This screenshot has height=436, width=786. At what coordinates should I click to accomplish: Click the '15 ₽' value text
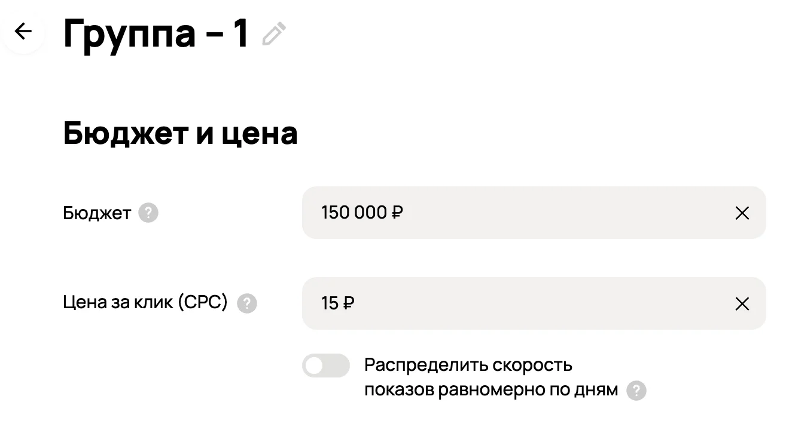[x=338, y=303]
